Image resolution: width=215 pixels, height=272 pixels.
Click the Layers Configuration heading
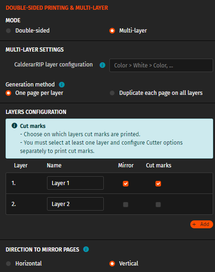tap(36, 112)
